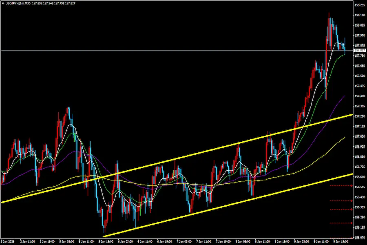Click the red dashed arrow near 156.545
367x245 pixels.
(x=340, y=185)
